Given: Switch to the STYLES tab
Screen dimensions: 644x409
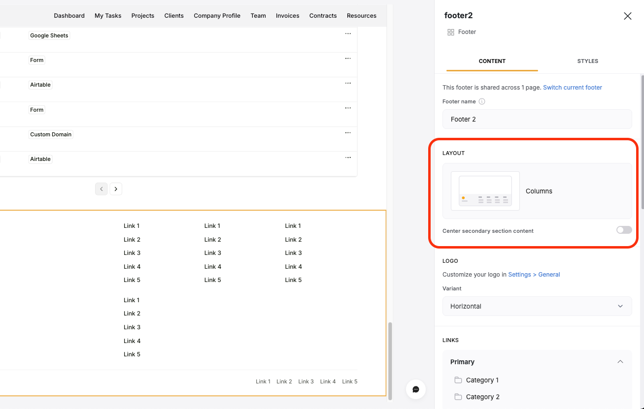Looking at the screenshot, I should tap(587, 61).
